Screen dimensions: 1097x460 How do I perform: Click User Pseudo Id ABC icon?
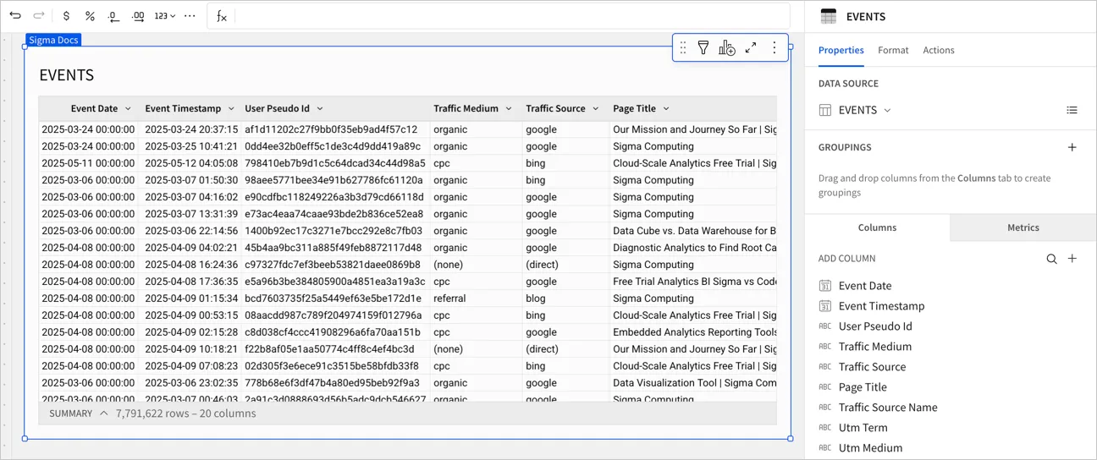point(825,326)
